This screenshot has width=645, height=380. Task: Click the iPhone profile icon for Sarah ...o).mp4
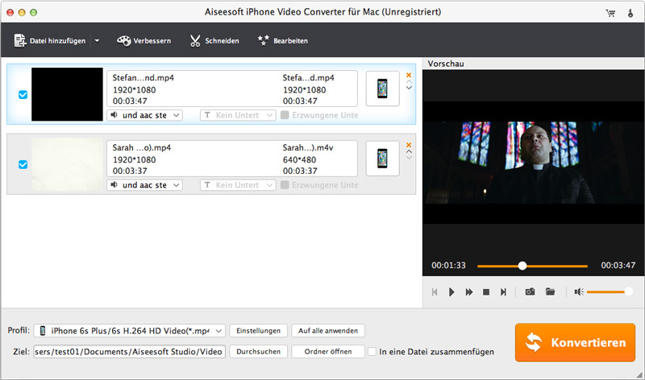[382, 158]
